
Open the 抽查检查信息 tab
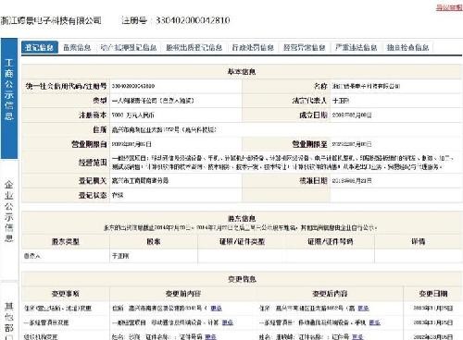[407, 47]
